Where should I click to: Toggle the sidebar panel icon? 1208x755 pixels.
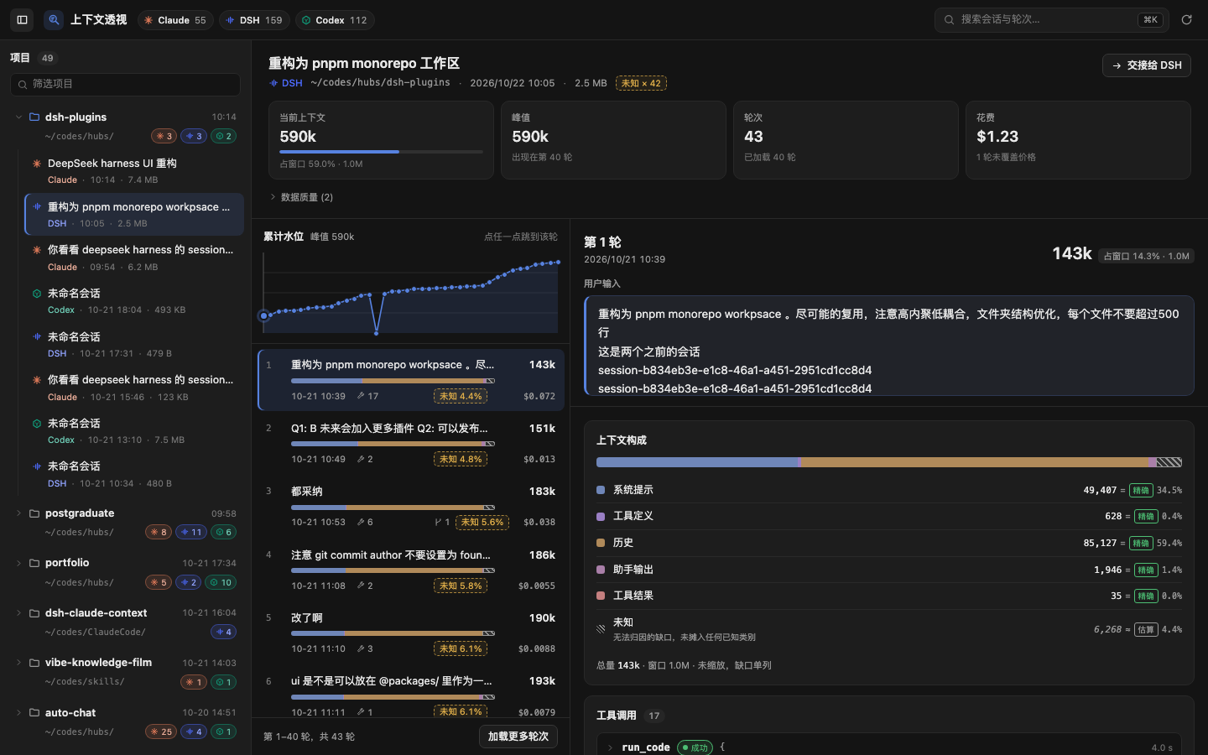click(x=23, y=19)
